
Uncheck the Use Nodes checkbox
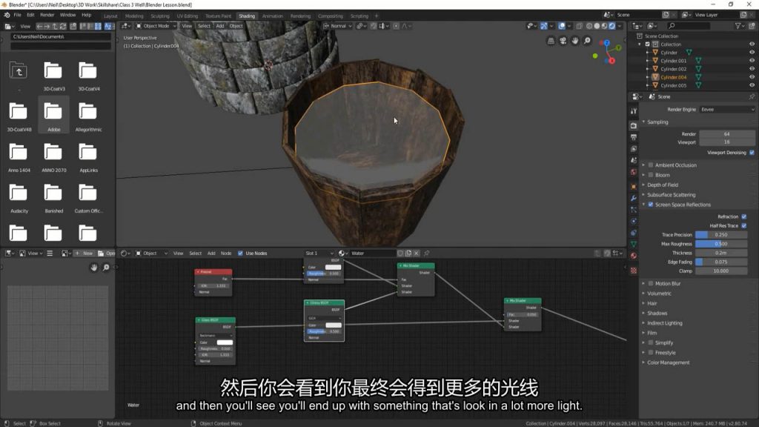click(241, 254)
